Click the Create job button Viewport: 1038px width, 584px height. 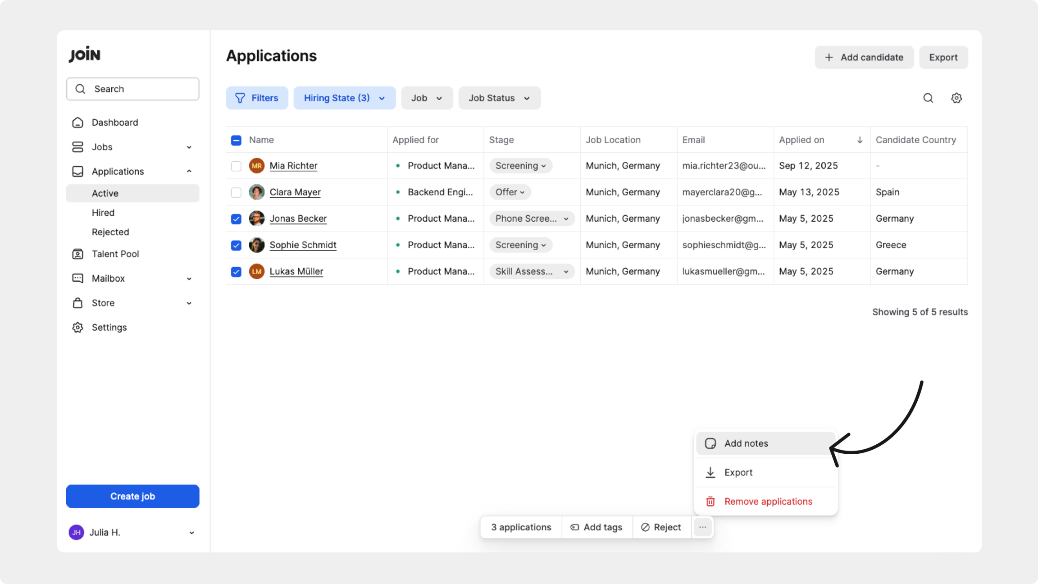[132, 496]
